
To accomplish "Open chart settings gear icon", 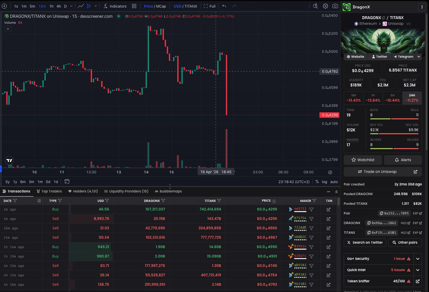I will click(325, 6).
